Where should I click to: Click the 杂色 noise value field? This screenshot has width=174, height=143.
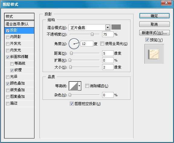[108, 95]
